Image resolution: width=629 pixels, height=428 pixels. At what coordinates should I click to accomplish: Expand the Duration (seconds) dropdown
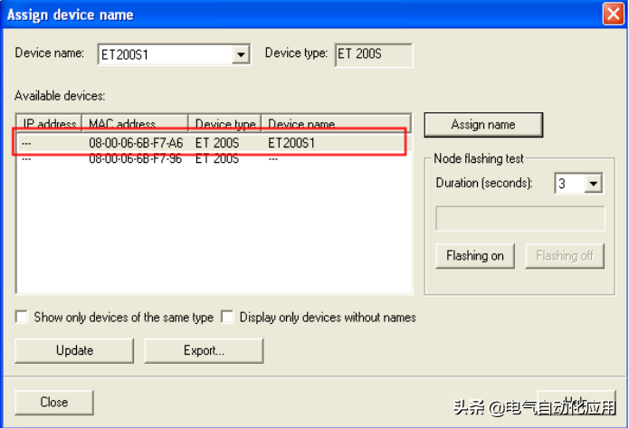tap(593, 184)
